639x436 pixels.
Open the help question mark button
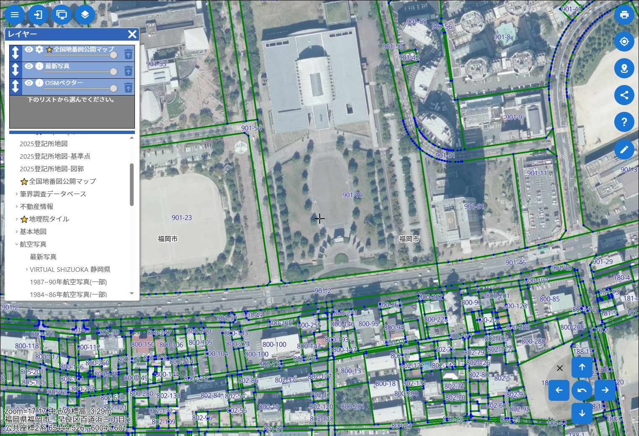coord(624,122)
